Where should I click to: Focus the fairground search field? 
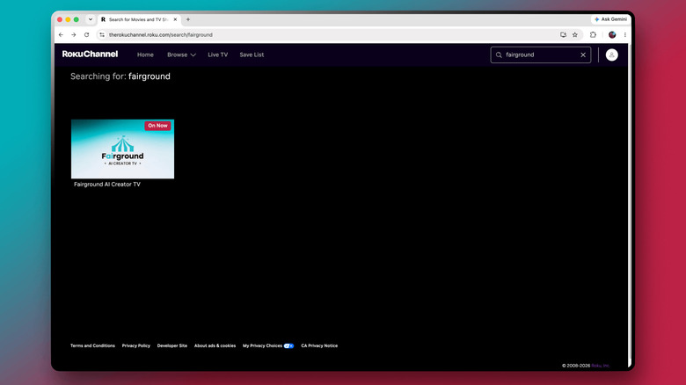[540, 54]
